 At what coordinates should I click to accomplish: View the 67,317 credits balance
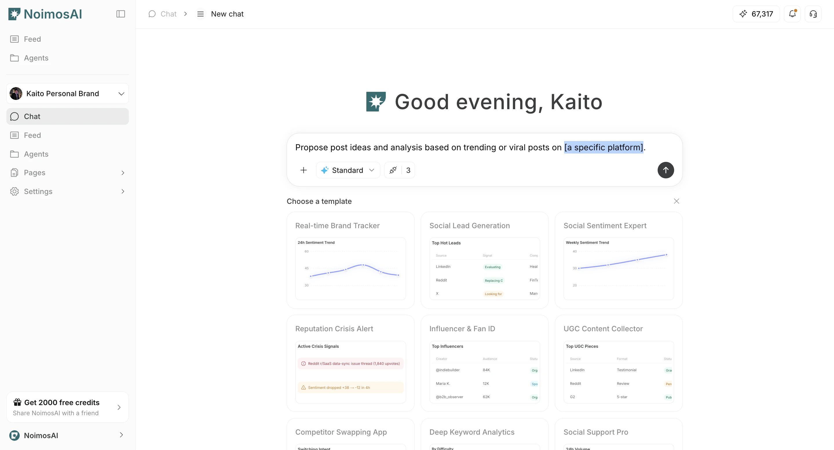coord(756,14)
